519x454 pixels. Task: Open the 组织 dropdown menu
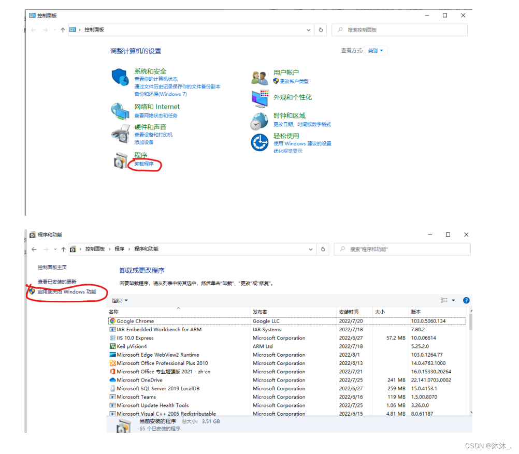(120, 300)
